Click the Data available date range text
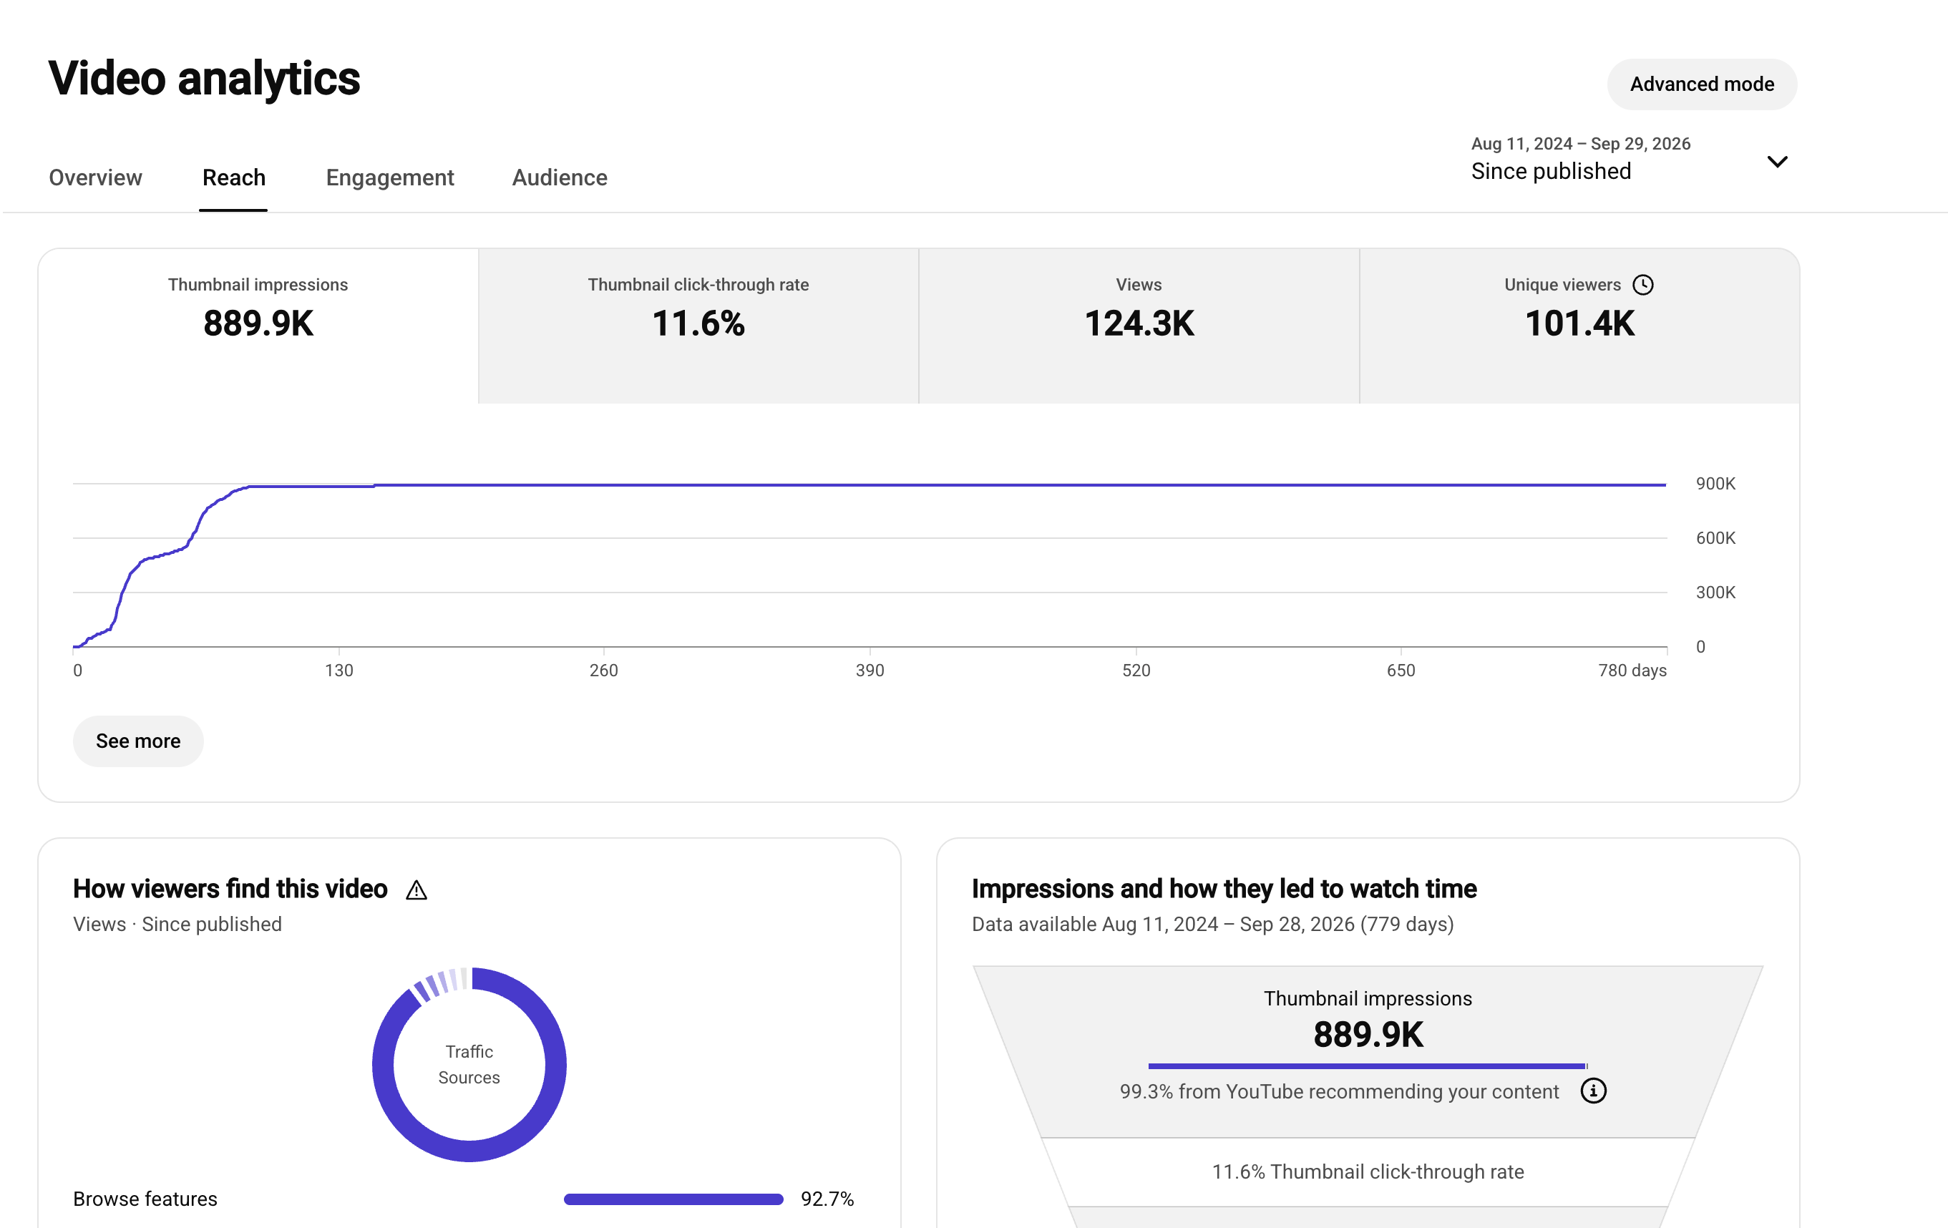 [1212, 924]
